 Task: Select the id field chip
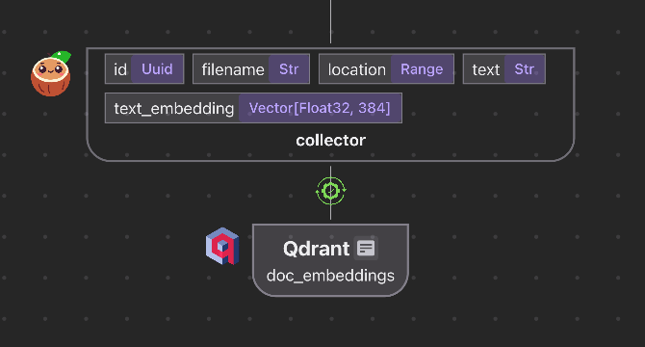coord(144,68)
